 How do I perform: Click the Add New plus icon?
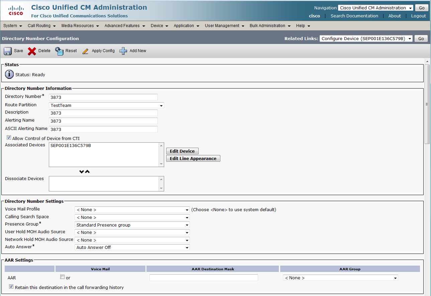123,51
